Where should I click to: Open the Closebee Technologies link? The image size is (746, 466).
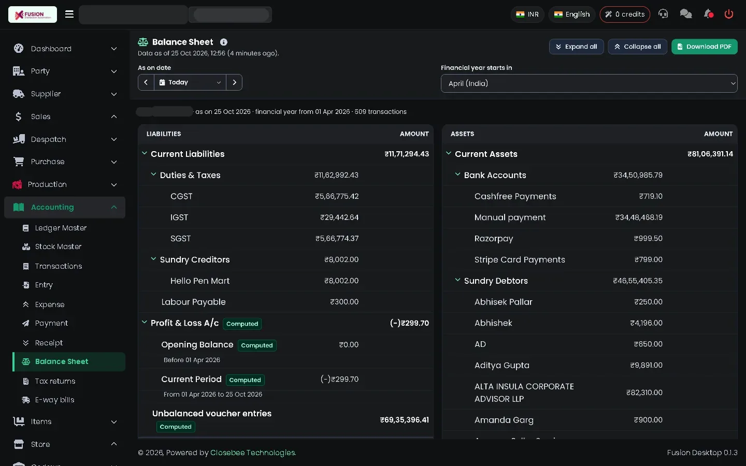[253, 453]
